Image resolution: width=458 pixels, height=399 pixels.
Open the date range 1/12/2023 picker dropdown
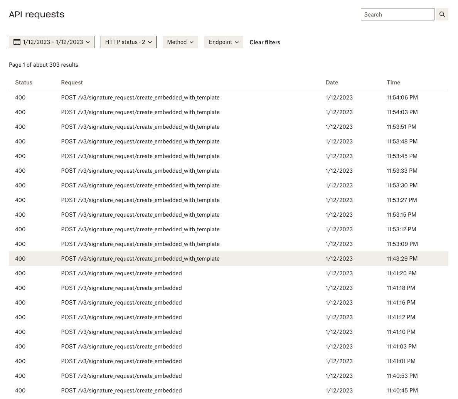pyautogui.click(x=52, y=42)
